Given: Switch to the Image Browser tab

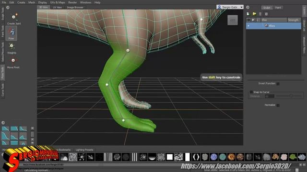Looking at the screenshot, I should click(75, 8).
